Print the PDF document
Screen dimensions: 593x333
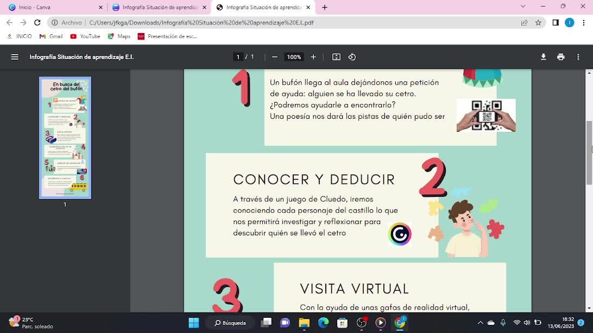click(x=561, y=57)
